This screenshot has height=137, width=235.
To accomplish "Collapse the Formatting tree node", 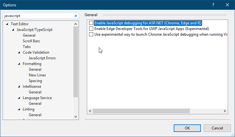I will [x=19, y=64].
